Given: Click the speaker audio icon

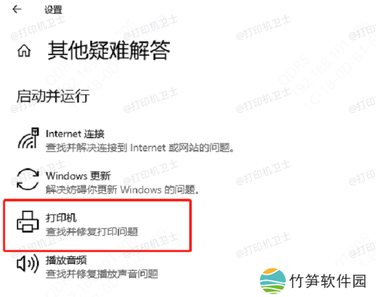Looking at the screenshot, I should 28,263.
